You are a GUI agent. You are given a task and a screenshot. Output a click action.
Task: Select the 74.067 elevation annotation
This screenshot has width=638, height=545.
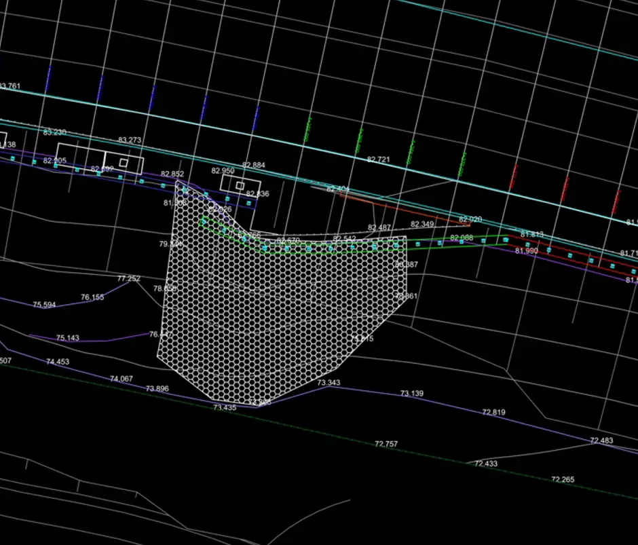[121, 379]
